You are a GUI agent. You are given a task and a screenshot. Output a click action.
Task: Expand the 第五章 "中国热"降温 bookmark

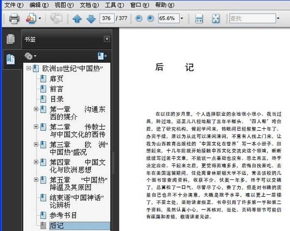[36, 179]
